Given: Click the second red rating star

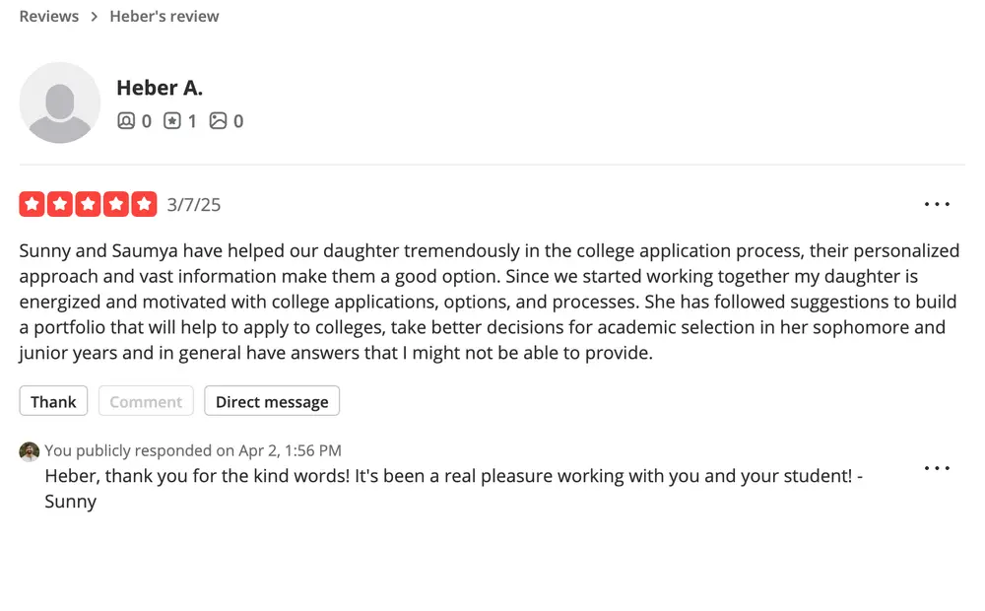Looking at the screenshot, I should [60, 204].
